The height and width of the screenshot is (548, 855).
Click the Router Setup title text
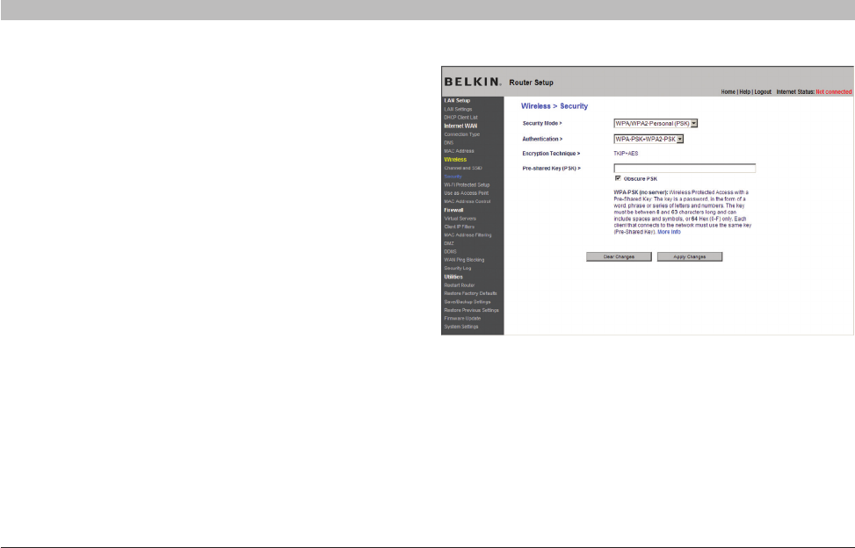[x=531, y=83]
